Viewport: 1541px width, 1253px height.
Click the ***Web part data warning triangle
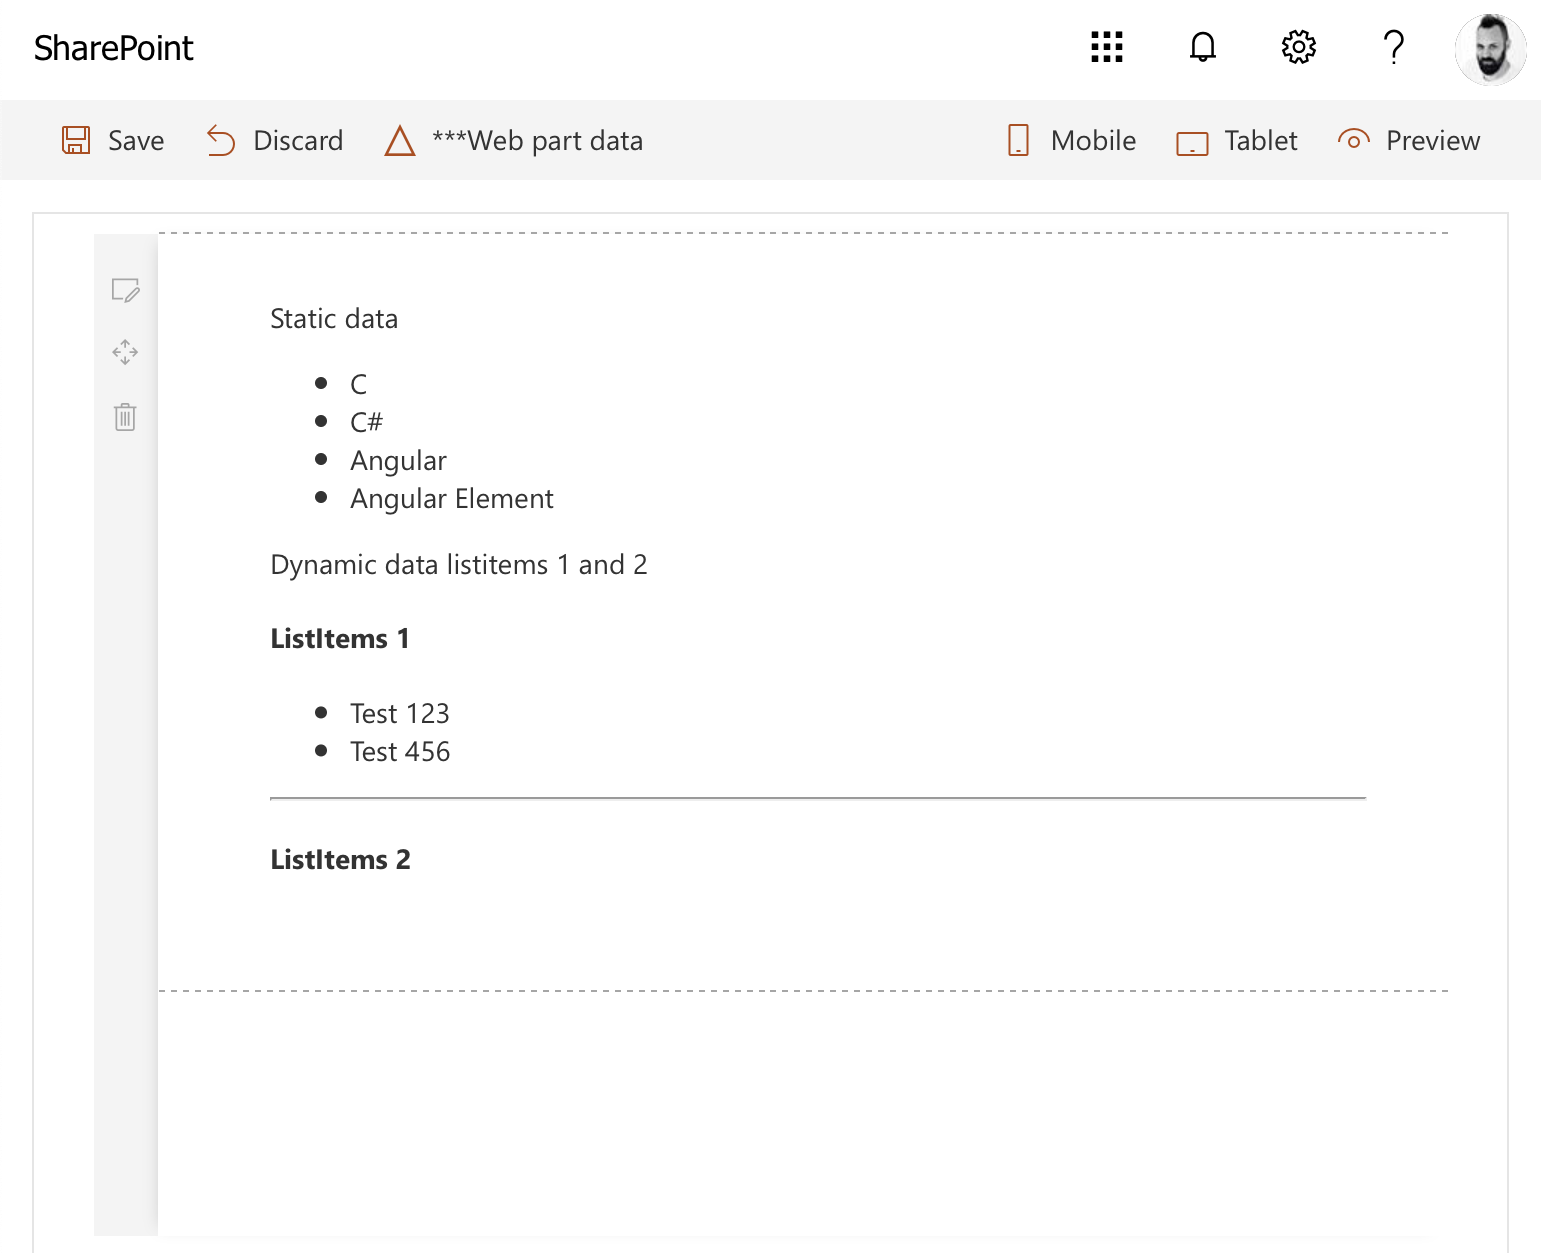click(x=399, y=140)
